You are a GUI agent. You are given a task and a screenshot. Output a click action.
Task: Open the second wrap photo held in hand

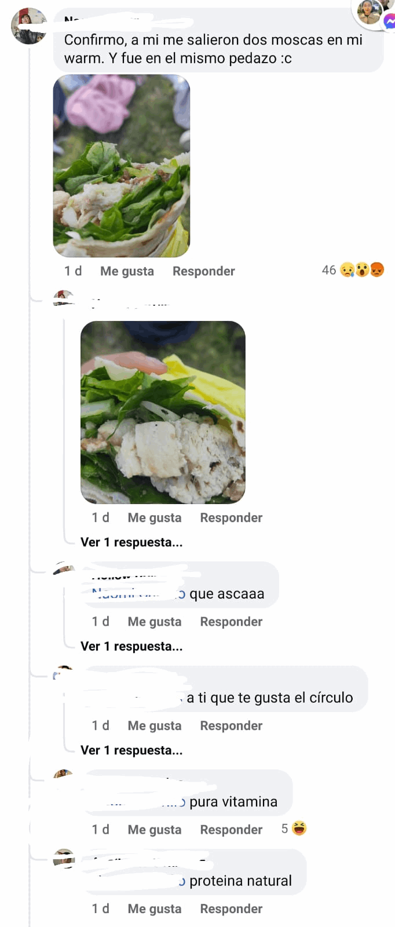(x=163, y=413)
